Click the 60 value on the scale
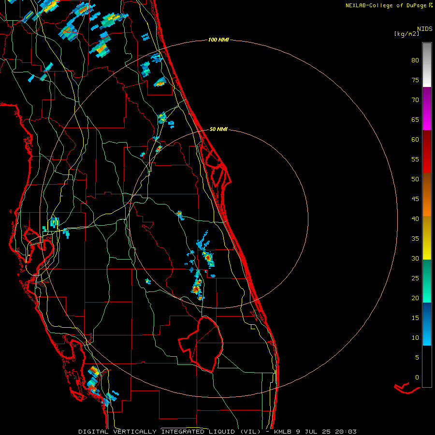Viewport: 435px width, 435px height. [415, 140]
